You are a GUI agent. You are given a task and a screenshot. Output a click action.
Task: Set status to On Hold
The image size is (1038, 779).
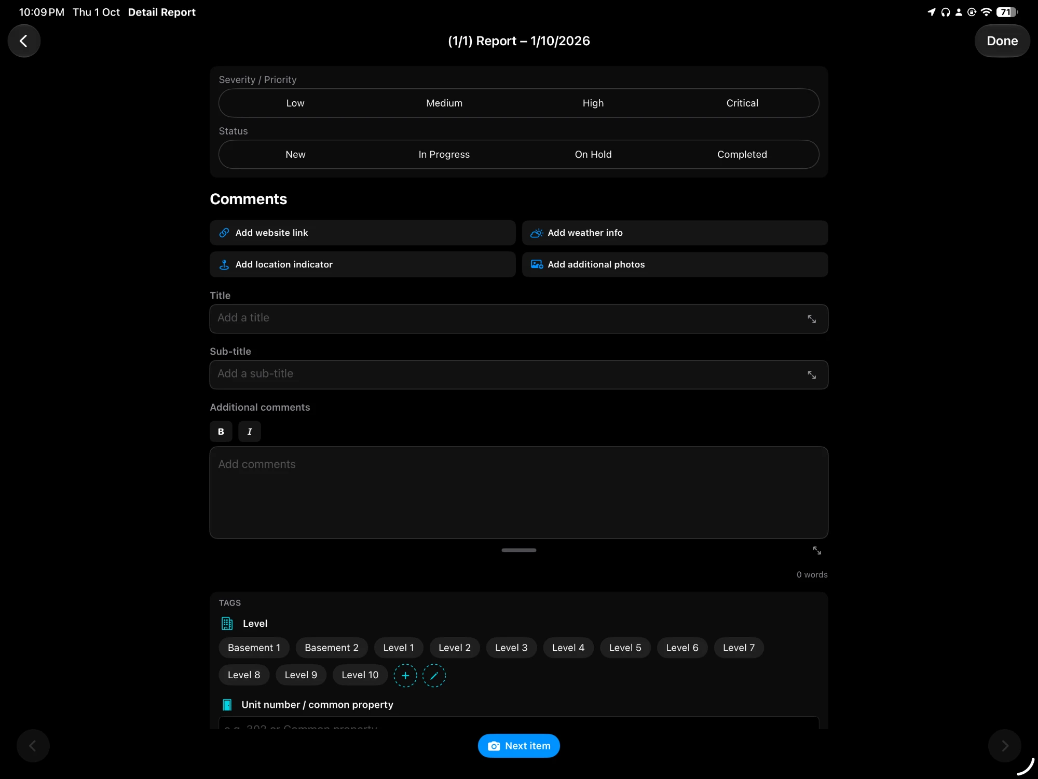[593, 154]
